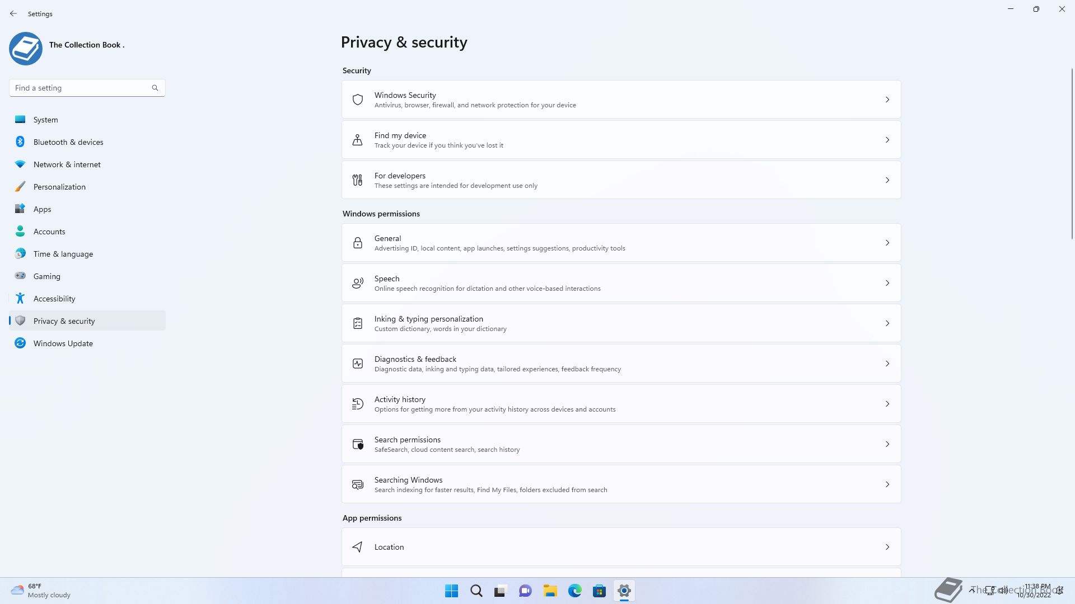
Task: Expand the Speech chevron
Action: (x=887, y=283)
